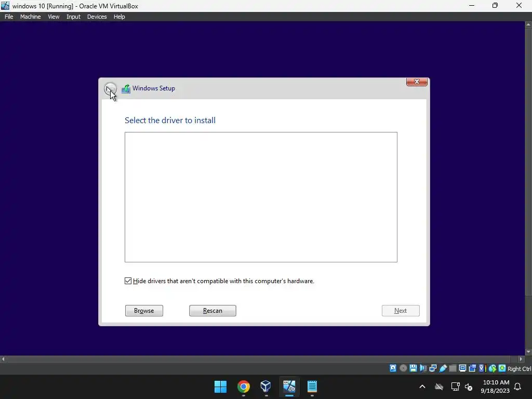Click the empty driver list box

click(261, 197)
